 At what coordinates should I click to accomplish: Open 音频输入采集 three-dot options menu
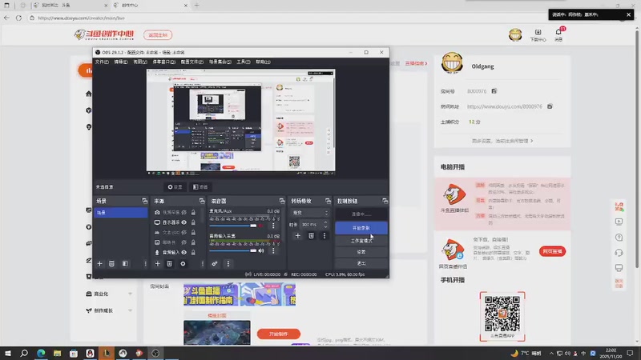273,250
